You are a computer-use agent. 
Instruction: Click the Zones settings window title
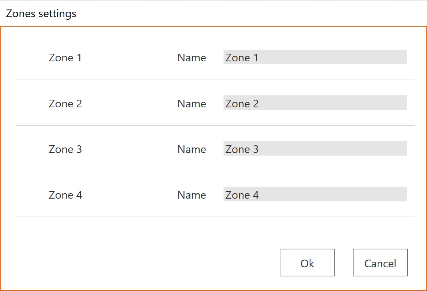tap(41, 14)
